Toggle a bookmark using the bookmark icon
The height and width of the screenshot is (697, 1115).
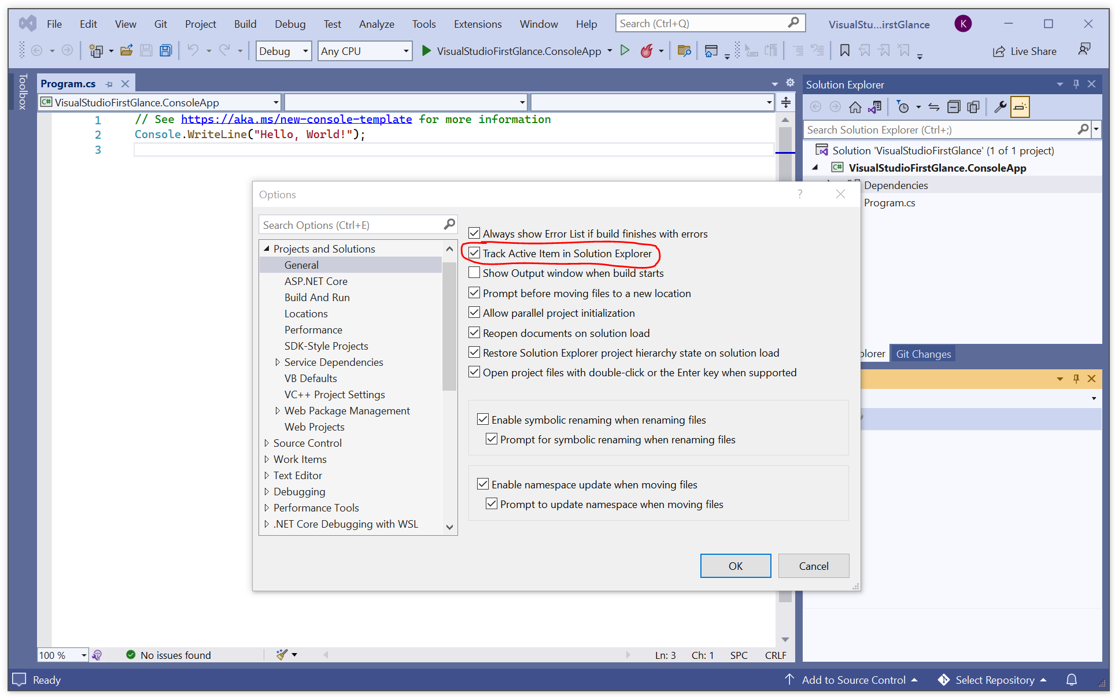point(844,51)
